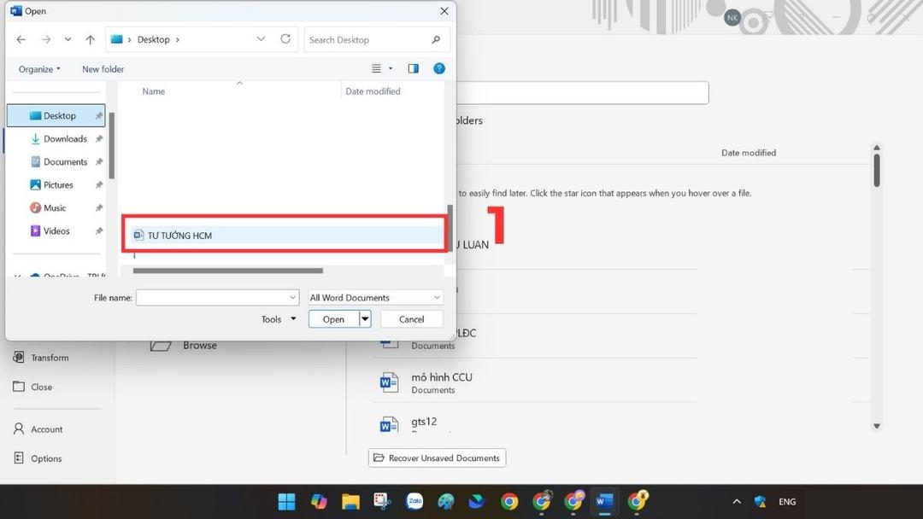
Task: Click the up one level arrow
Action: [x=90, y=39]
